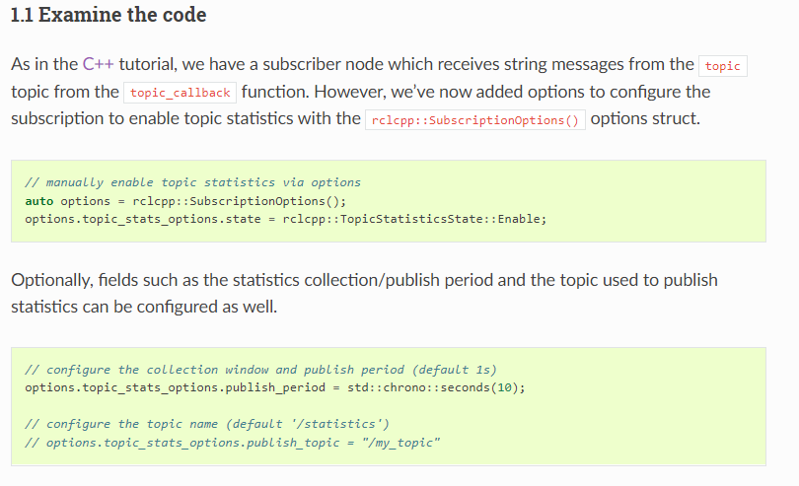Click the commented publish_topic '/my_topic' line
Screen dimensions: 799x486
coord(232,442)
